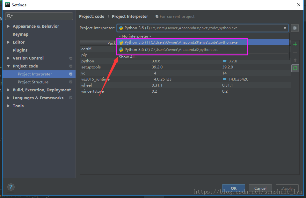The width and height of the screenshot is (306, 198).
Task: Click the green circle Conda toggle icon
Action: (x=295, y=68)
